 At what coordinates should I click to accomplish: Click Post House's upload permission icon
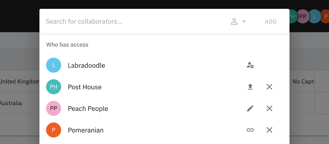250,87
